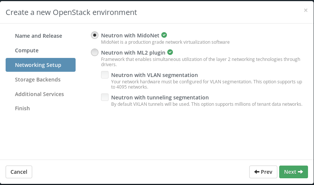Screen dimensions: 314x185
Task: Go back with the Prev button
Action: pos(263,172)
